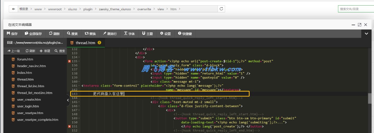
Task: Open the overwrite breadcrumb folder
Action: pyautogui.click(x=144, y=9)
